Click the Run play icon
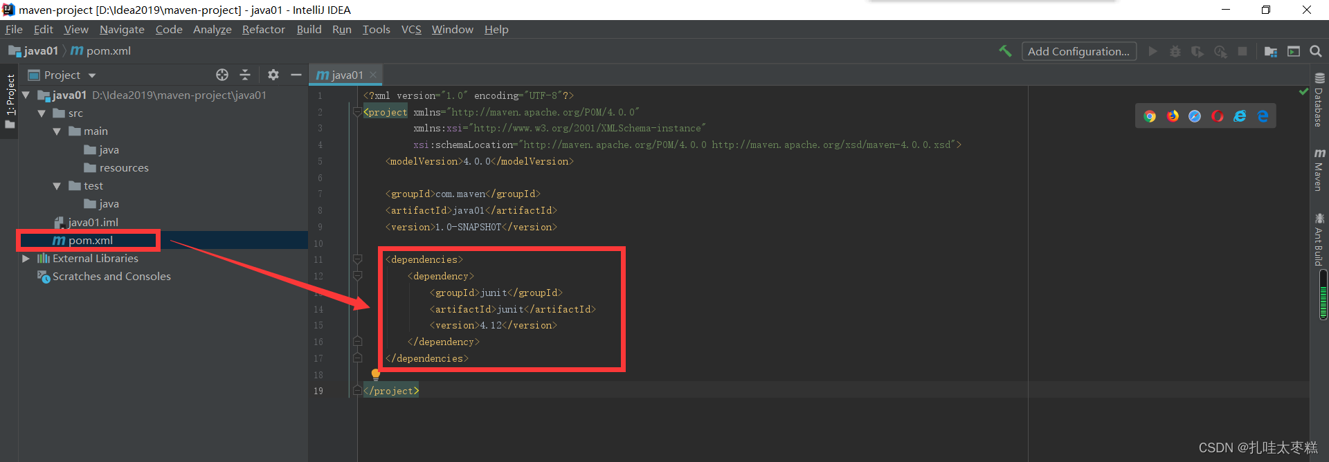The width and height of the screenshot is (1329, 462). coord(1152,51)
